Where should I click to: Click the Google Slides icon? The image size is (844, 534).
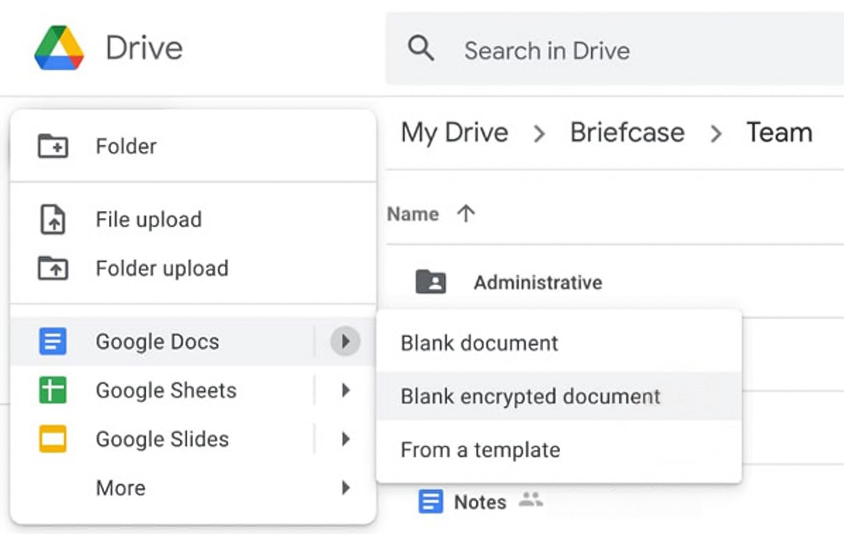53,439
